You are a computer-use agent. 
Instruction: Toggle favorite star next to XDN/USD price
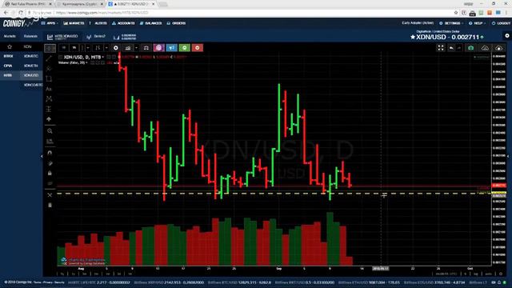click(x=413, y=38)
